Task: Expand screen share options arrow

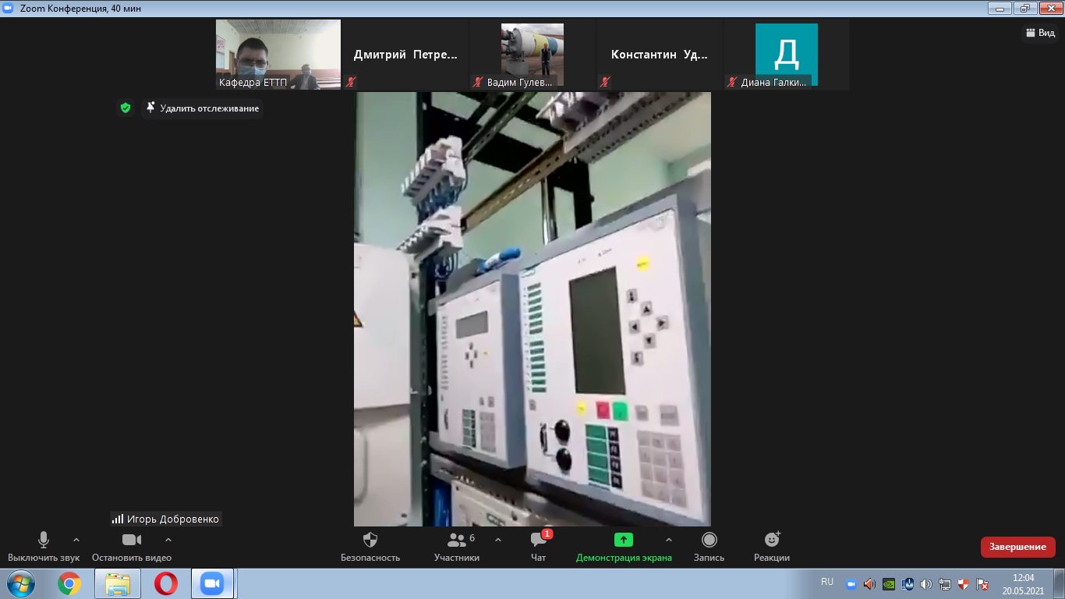Action: click(668, 540)
